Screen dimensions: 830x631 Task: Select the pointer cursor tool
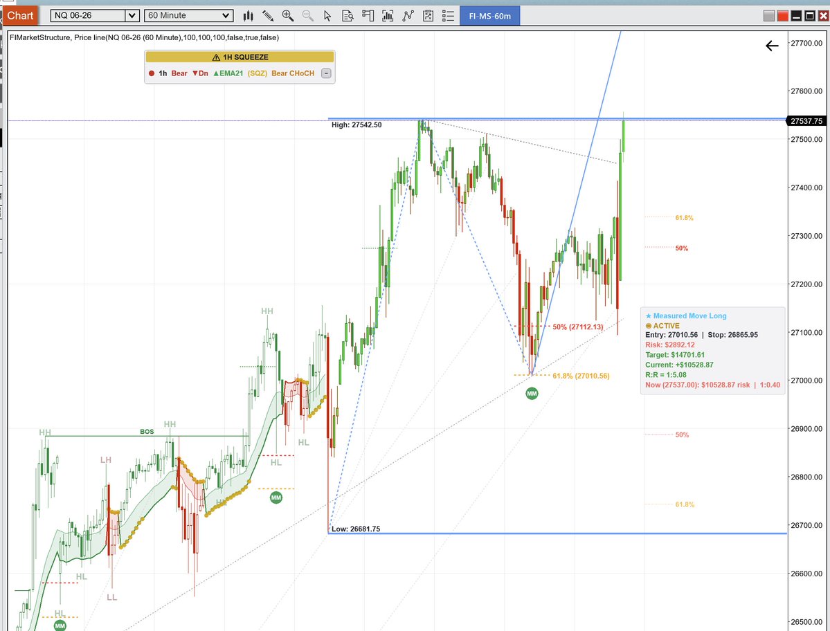click(327, 15)
